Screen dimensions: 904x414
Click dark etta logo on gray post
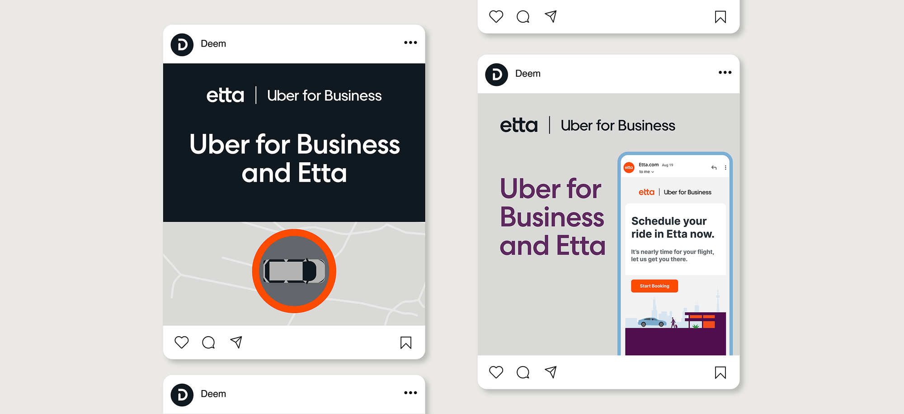pyautogui.click(x=519, y=125)
